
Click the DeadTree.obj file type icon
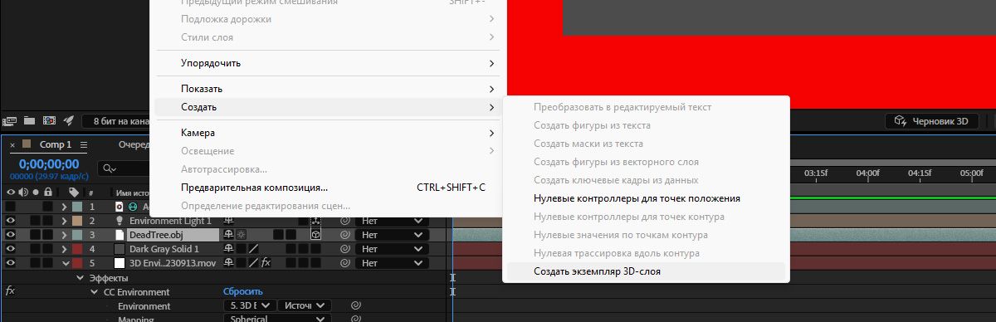click(119, 235)
